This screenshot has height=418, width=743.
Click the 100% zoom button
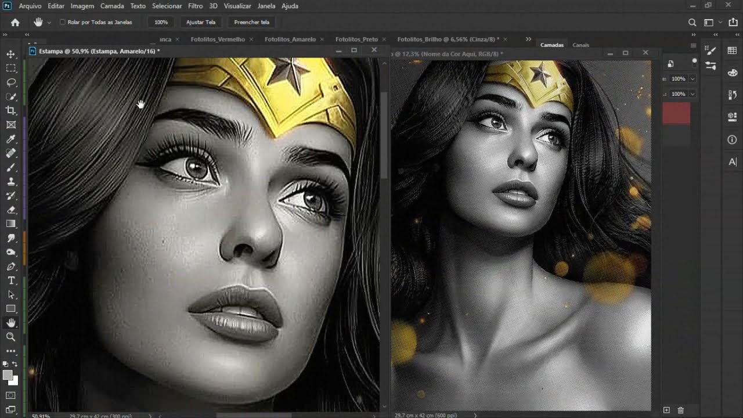pyautogui.click(x=161, y=22)
